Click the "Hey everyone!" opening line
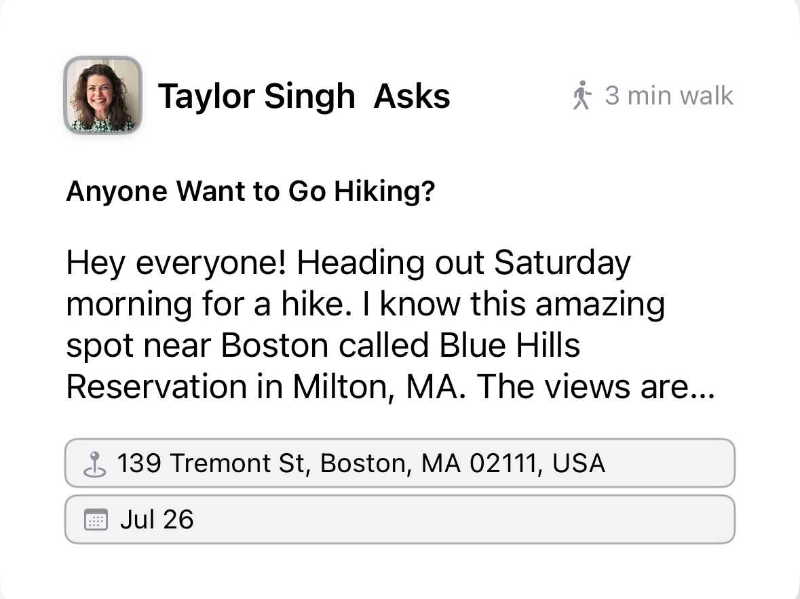 (178, 263)
